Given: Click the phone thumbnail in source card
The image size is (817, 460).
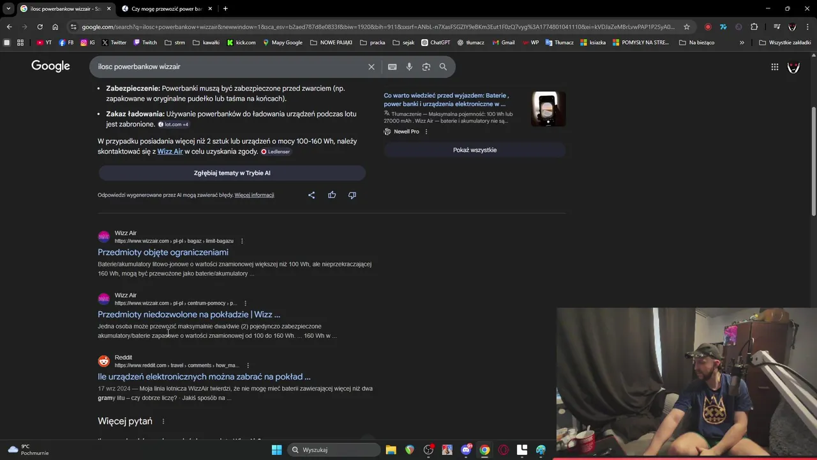Looking at the screenshot, I should 548,109.
